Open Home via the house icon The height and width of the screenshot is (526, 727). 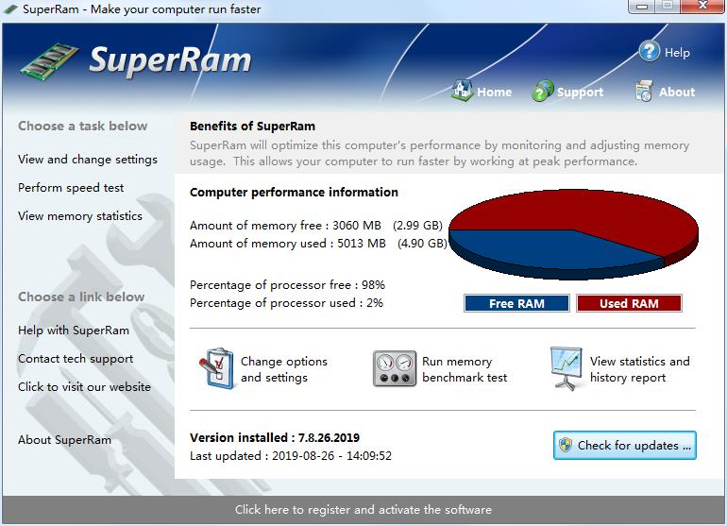point(462,91)
